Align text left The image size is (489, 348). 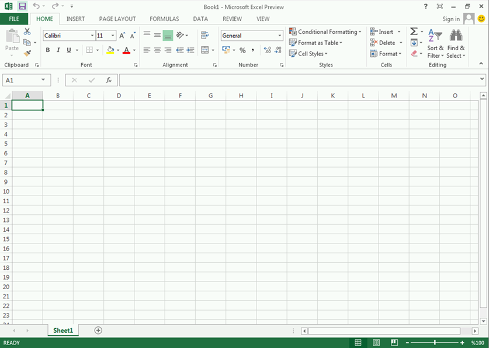[147, 50]
